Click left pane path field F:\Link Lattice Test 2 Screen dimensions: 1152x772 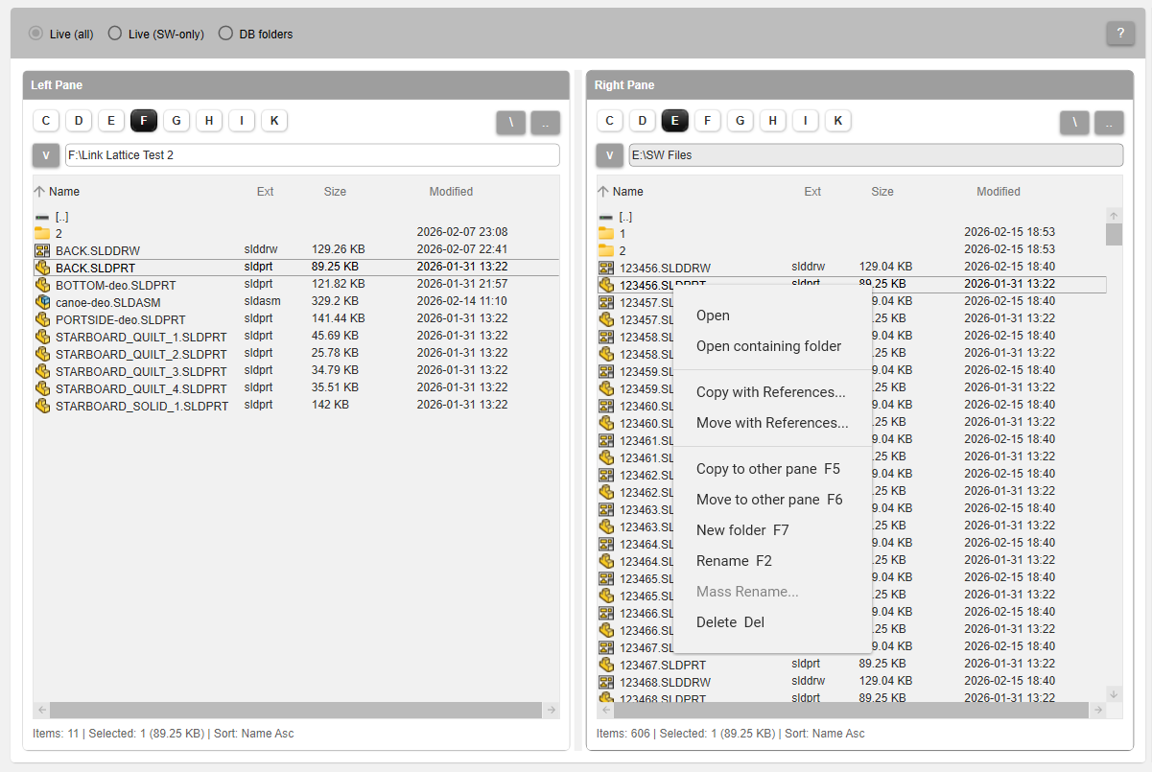(313, 155)
